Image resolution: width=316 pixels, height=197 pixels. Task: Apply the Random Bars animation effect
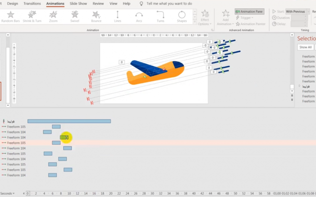pyautogui.click(x=10, y=17)
